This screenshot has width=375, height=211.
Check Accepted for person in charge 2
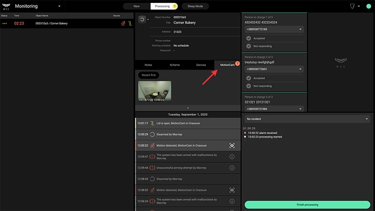tap(249, 78)
